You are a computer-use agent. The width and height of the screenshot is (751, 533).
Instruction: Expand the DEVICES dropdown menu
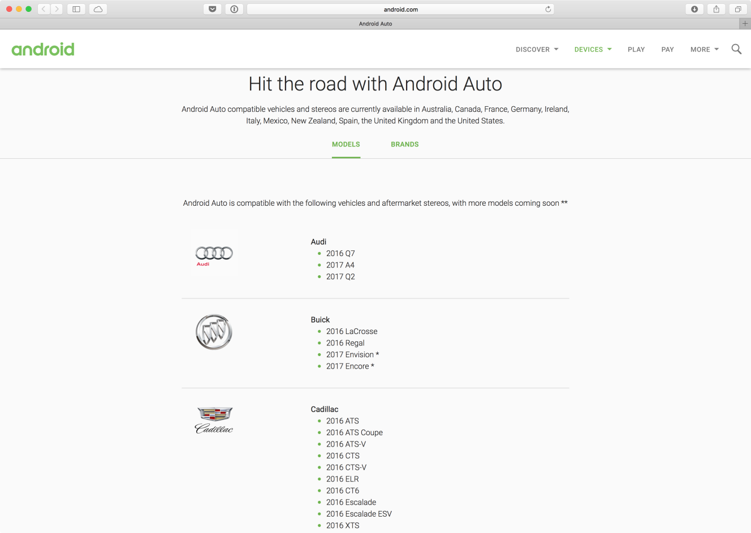coord(593,49)
